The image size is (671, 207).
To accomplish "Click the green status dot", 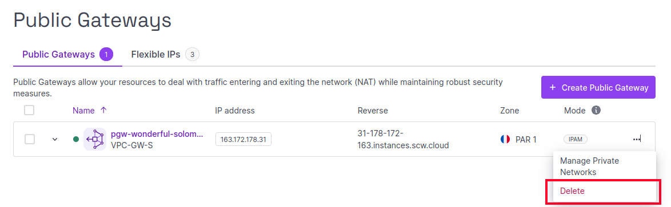I will (x=76, y=139).
